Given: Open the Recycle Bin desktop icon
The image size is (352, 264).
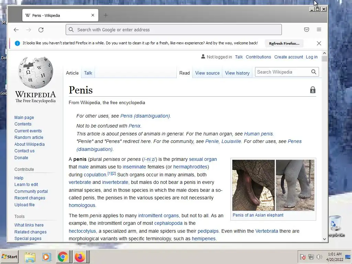Looking at the screenshot, I should click(336, 226).
